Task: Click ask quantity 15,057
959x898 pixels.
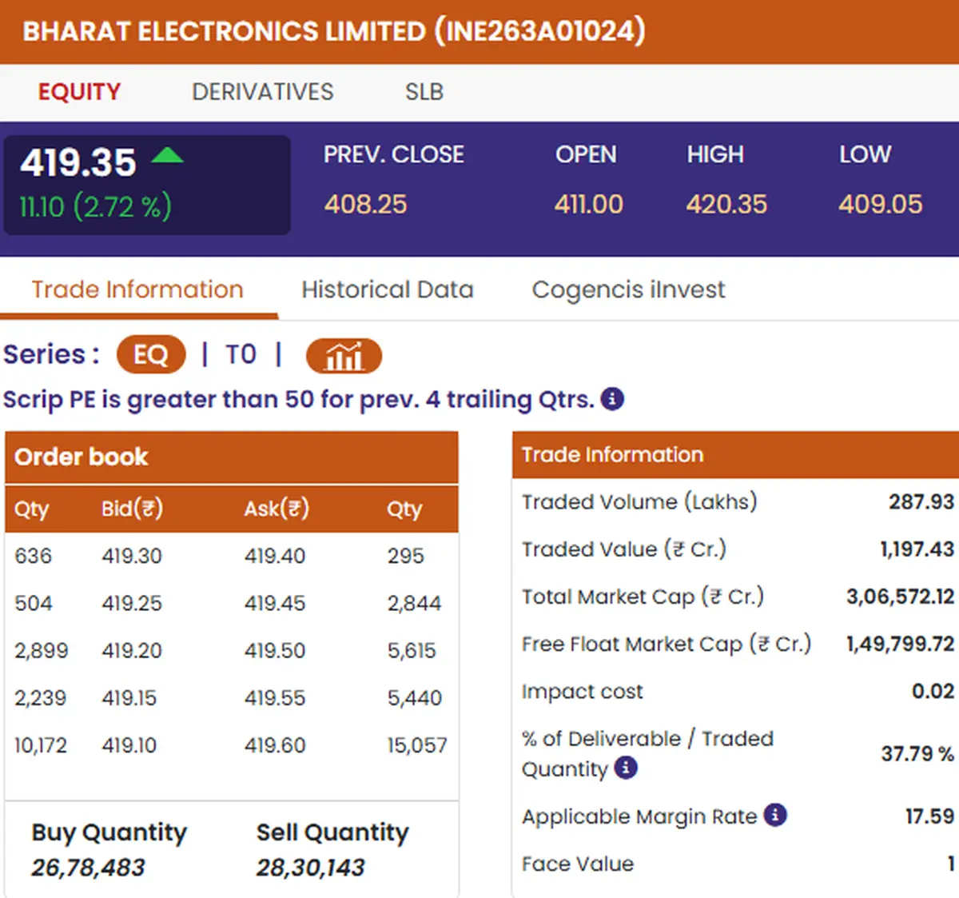Action: point(417,746)
